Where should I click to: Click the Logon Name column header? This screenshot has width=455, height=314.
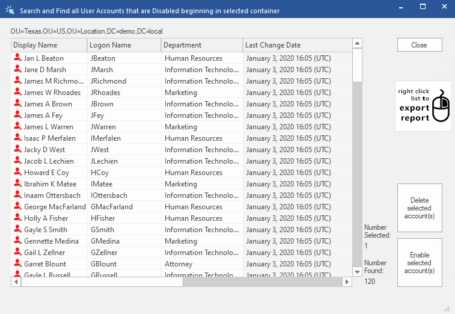tap(124, 45)
